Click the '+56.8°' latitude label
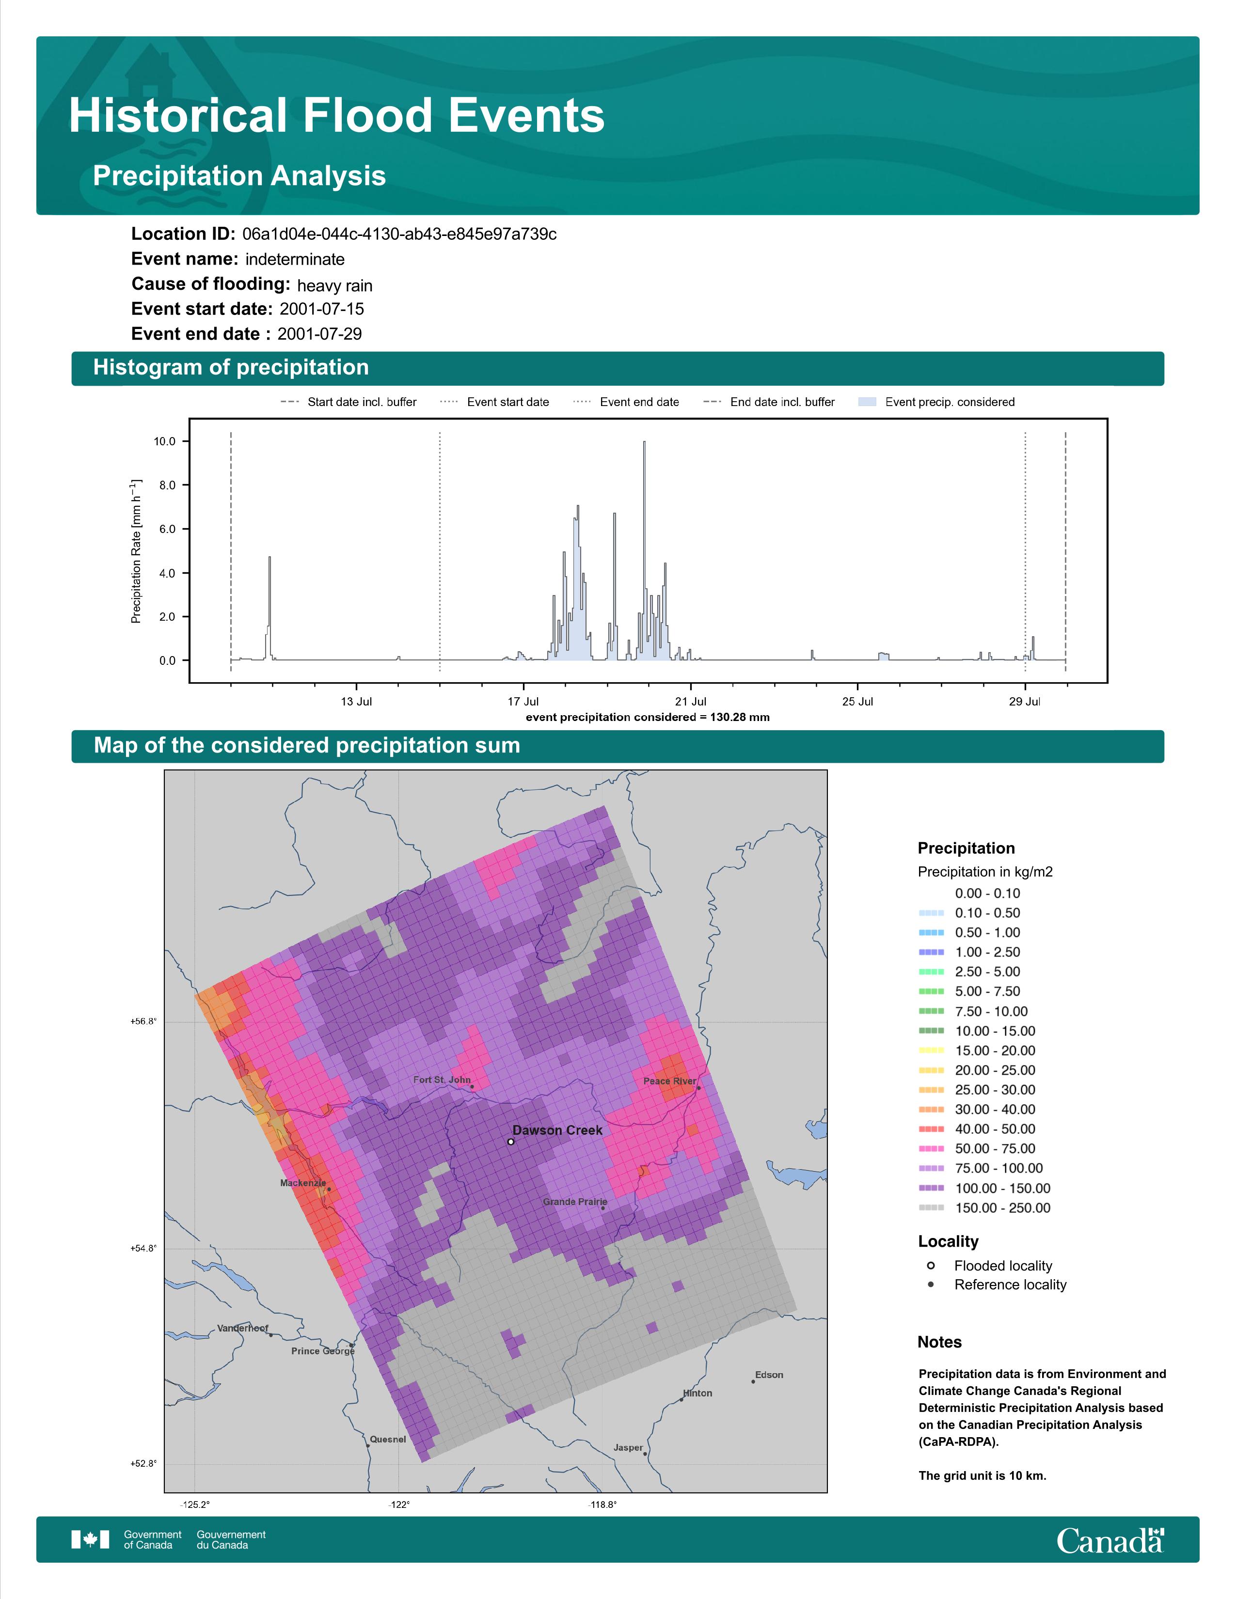The height and width of the screenshot is (1599, 1236). click(x=143, y=1021)
